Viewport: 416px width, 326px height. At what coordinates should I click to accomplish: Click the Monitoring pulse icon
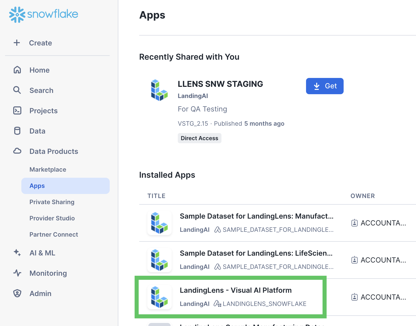[x=17, y=273]
